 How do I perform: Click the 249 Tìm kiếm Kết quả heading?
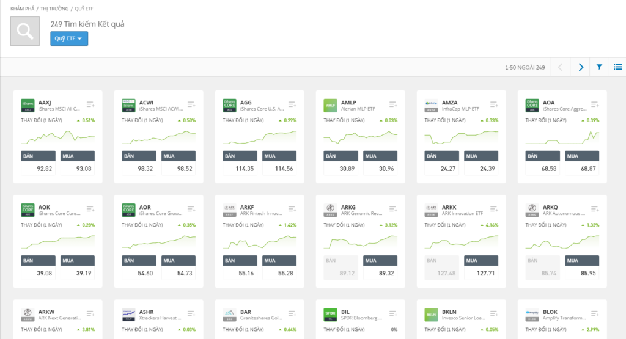tap(87, 24)
